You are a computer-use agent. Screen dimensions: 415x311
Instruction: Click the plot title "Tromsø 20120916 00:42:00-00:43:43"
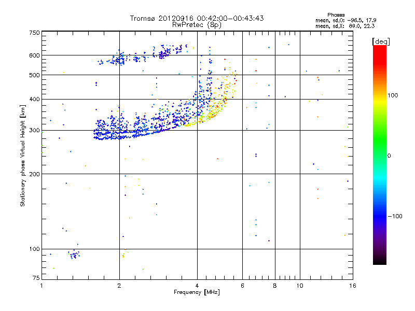point(197,18)
